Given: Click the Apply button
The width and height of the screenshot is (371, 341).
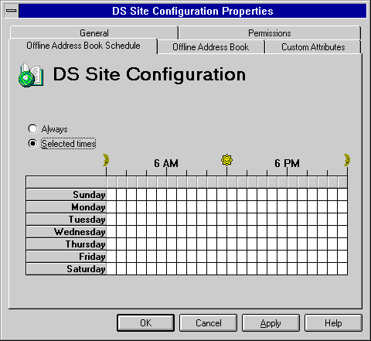Looking at the screenshot, I should pos(271,322).
